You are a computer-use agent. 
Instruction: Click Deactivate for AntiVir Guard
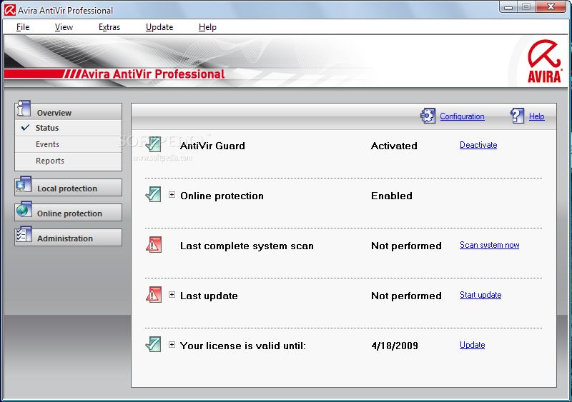[478, 145]
